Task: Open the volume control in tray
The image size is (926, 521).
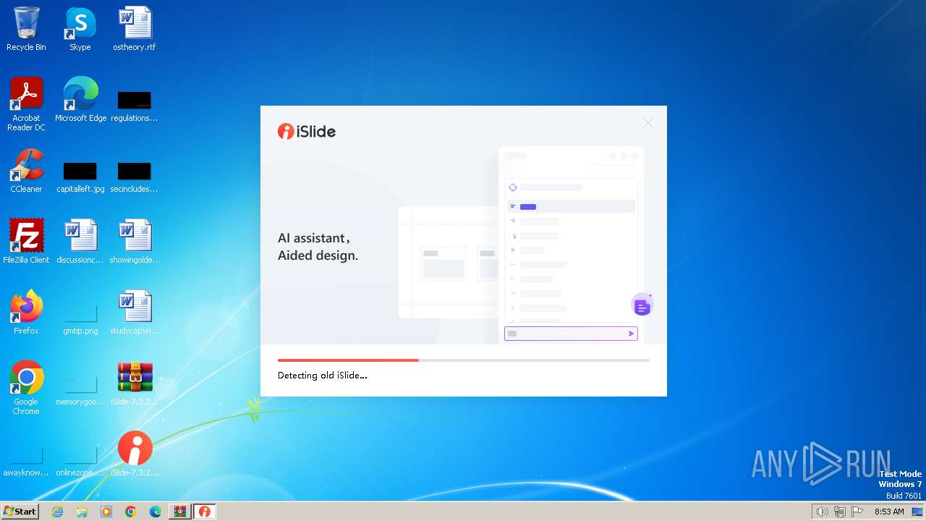Action: click(822, 512)
